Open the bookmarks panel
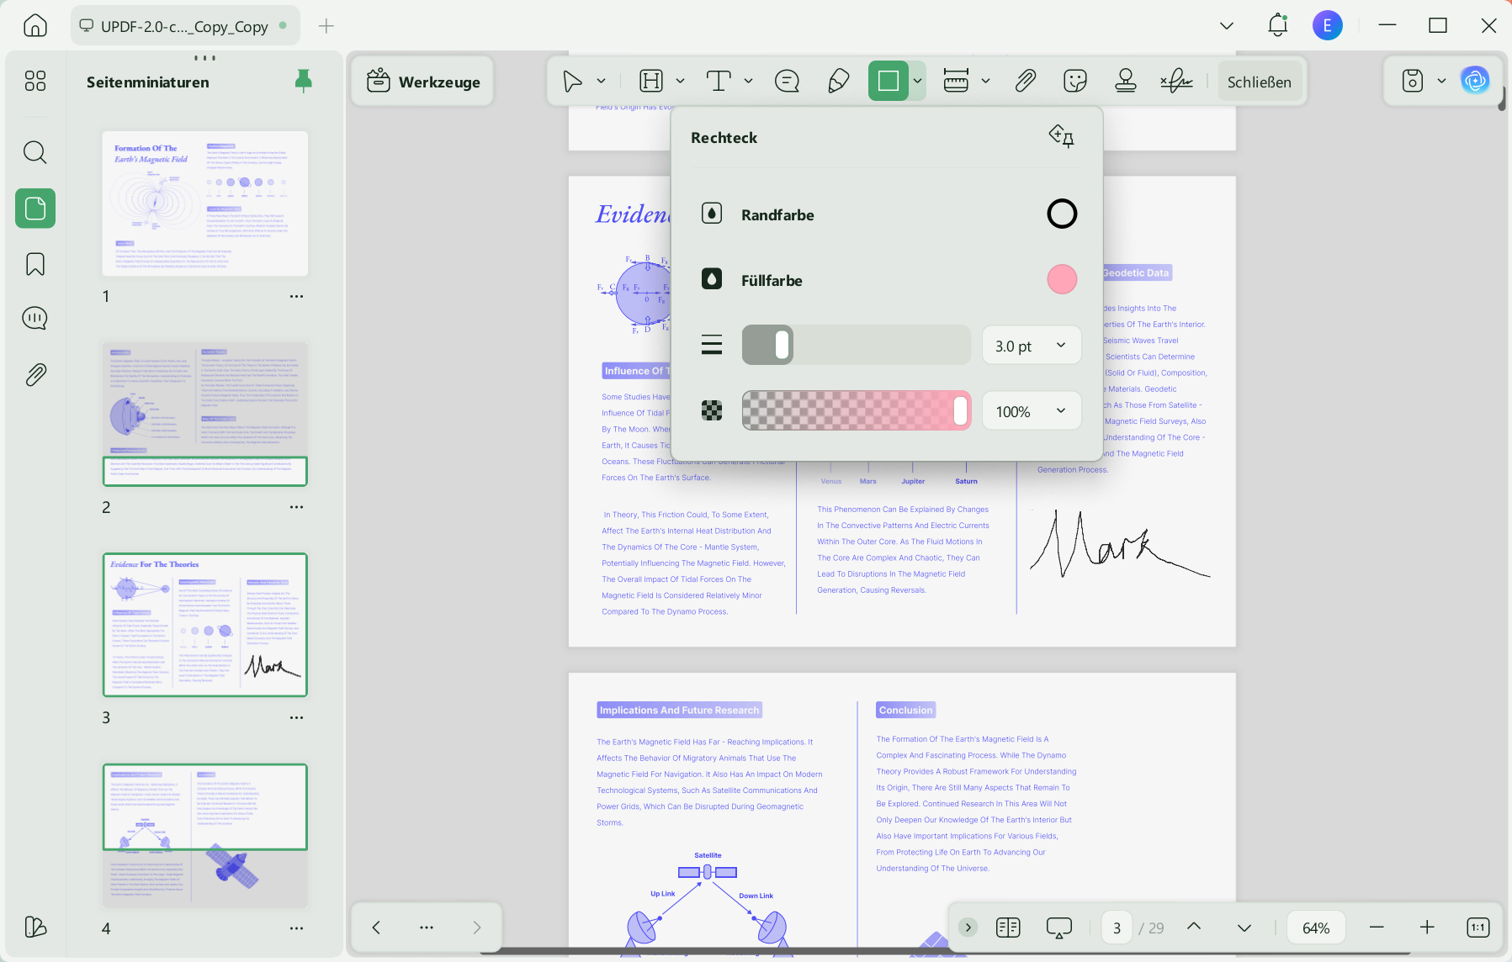The height and width of the screenshot is (962, 1512). click(35, 264)
